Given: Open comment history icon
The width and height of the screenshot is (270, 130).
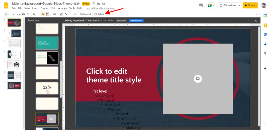Looking at the screenshot, I should click(201, 5).
